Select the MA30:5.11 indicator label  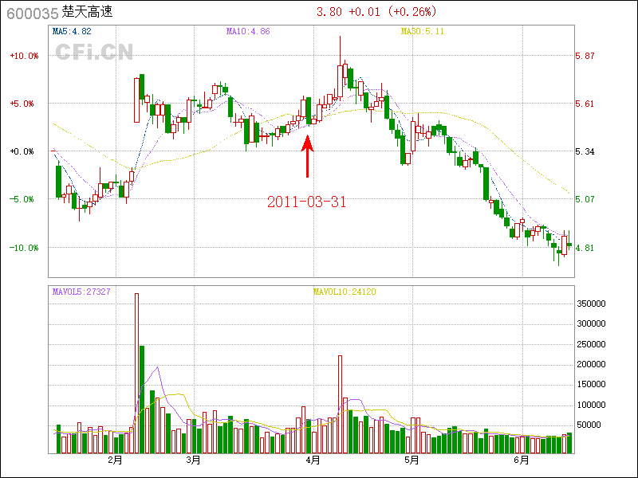(421, 32)
